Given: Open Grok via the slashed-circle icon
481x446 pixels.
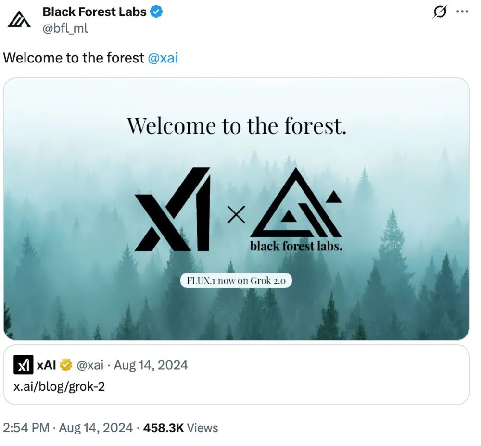Looking at the screenshot, I should pyautogui.click(x=440, y=12).
